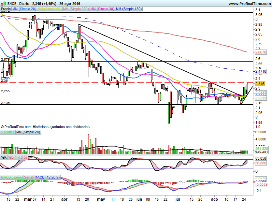Select the Precio label tab
The width and height of the screenshot is (272, 202).
click(x=6, y=9)
